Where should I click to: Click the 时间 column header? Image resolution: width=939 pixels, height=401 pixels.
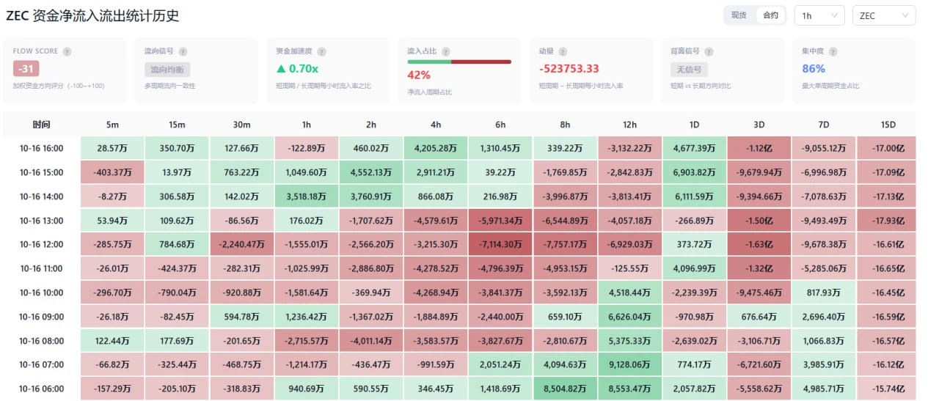click(42, 125)
